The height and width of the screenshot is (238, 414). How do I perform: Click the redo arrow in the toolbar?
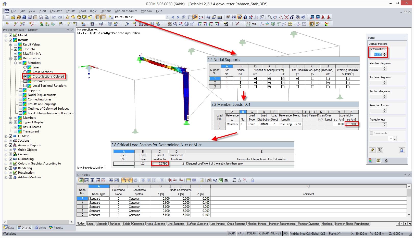tap(60, 17)
